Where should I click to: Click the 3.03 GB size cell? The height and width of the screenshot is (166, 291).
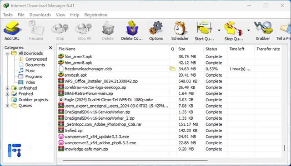[x=186, y=100]
